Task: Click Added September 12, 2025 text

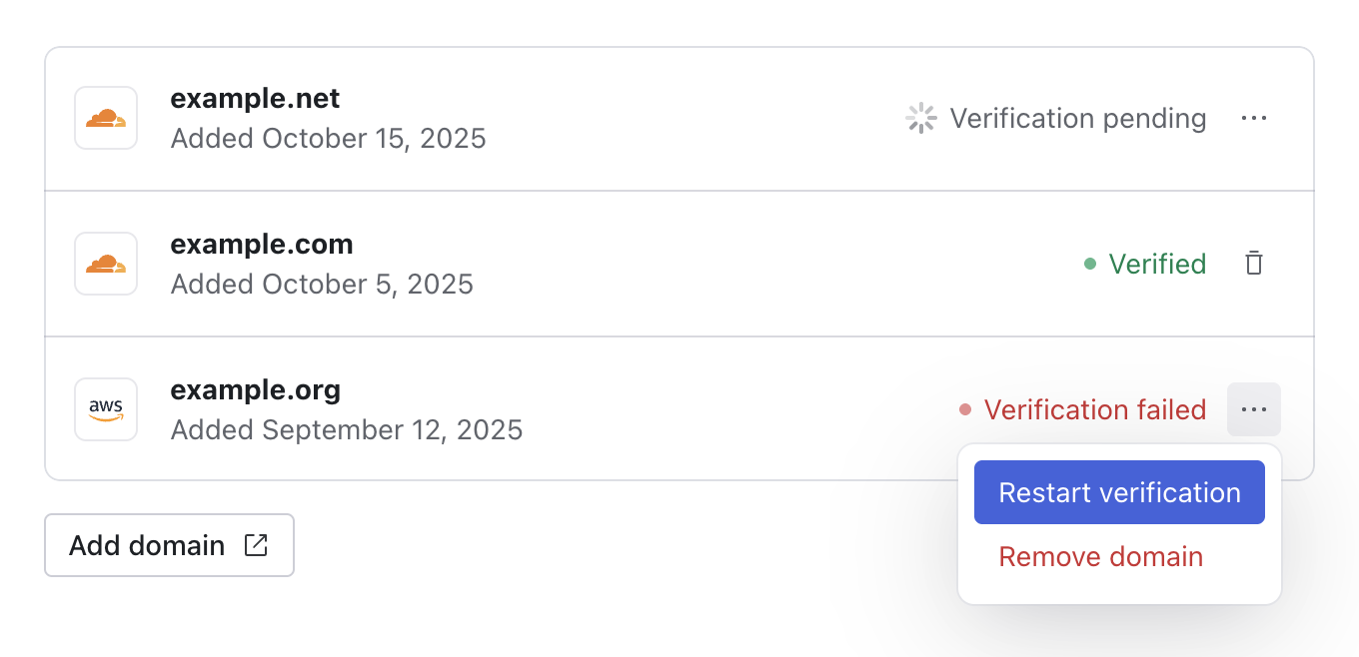Action: point(347,429)
